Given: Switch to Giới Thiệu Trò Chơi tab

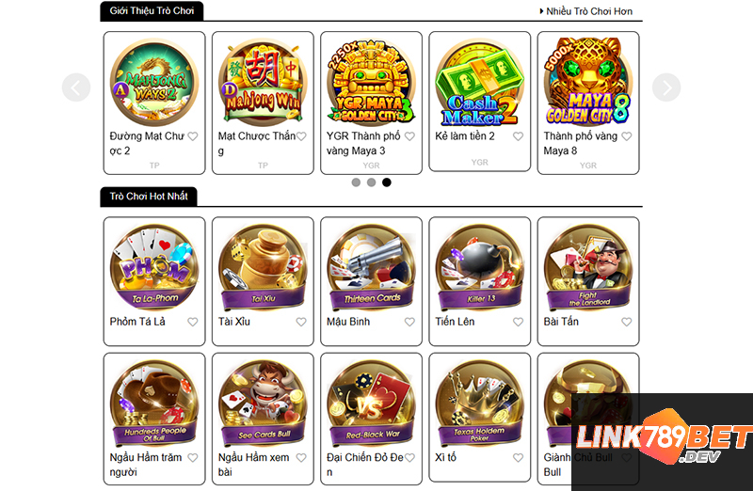Looking at the screenshot, I should click(152, 10).
